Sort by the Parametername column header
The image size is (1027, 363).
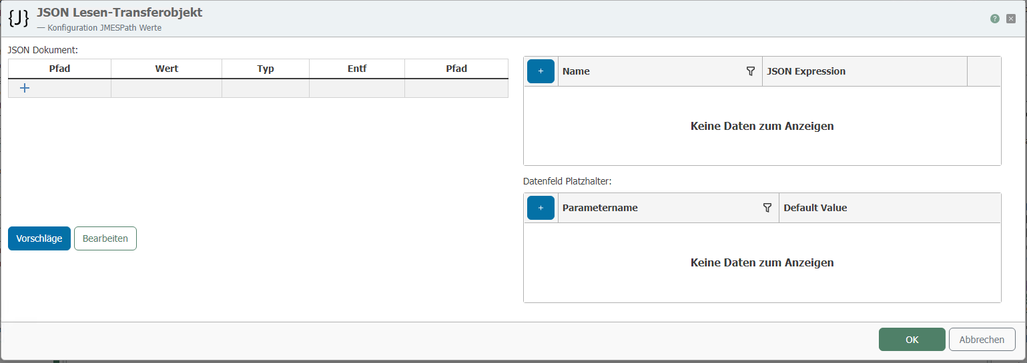pyautogui.click(x=600, y=208)
